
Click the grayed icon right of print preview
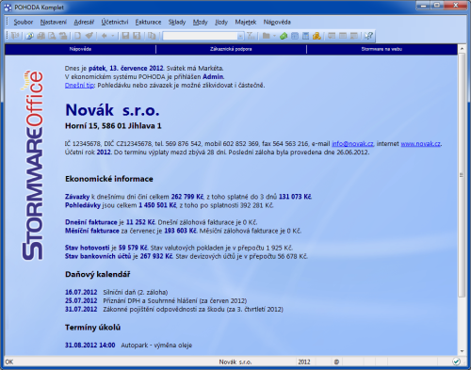coord(63,36)
